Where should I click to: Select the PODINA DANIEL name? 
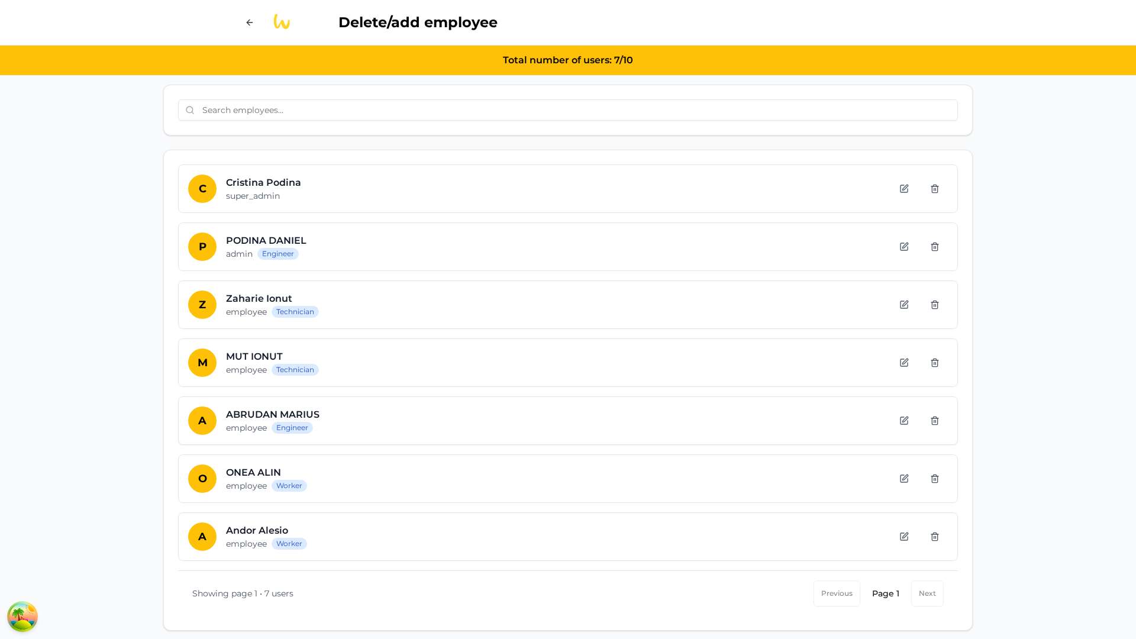[x=266, y=241]
